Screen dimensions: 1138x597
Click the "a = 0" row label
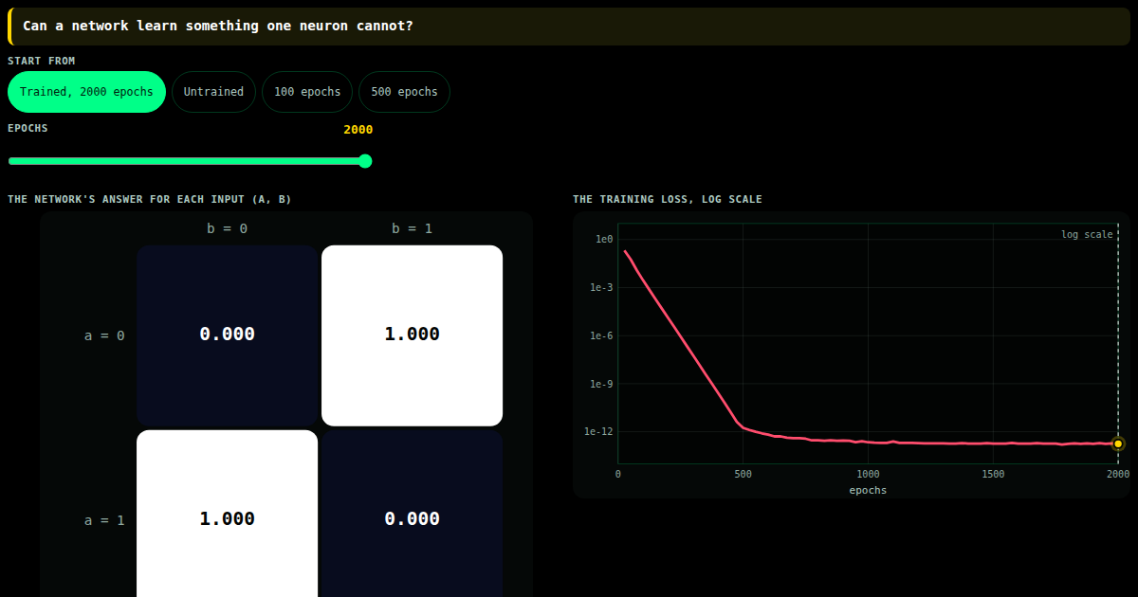pos(104,335)
